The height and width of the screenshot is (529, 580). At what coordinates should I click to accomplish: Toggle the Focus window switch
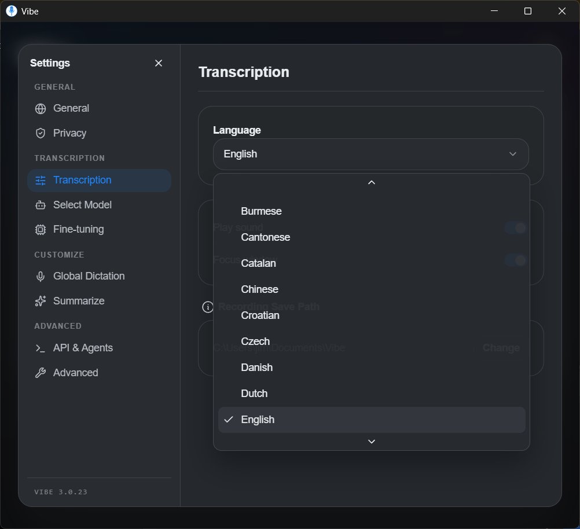click(x=516, y=260)
